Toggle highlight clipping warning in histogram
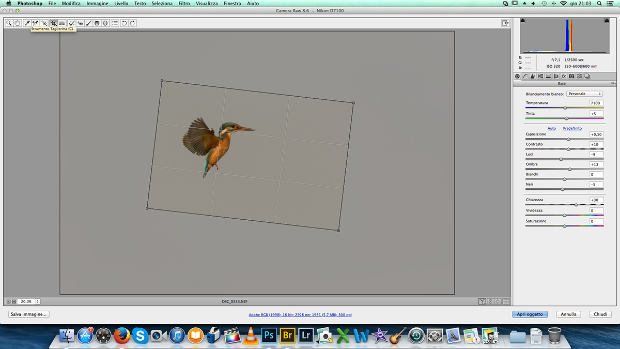The width and height of the screenshot is (620, 349). [x=607, y=21]
